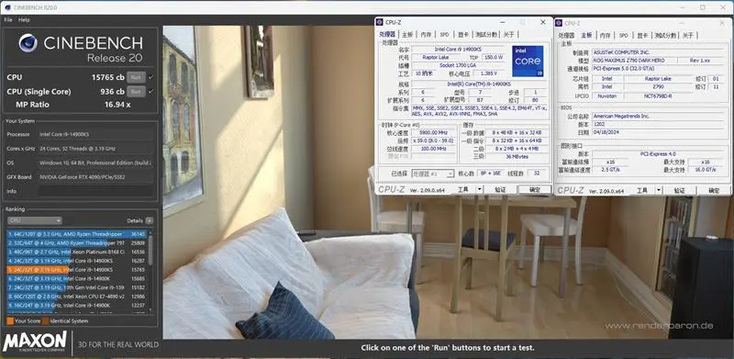Open the File menu
Viewport: 734px width, 359px height.
(x=8, y=20)
